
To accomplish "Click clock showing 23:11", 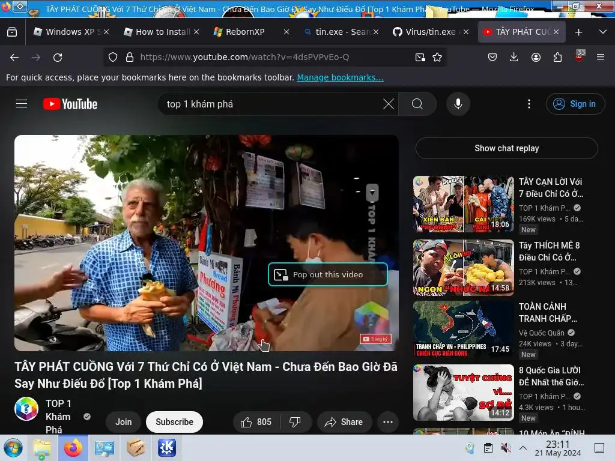I will click(558, 448).
